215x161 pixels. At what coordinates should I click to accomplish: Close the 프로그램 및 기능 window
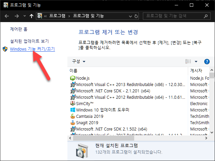click(x=207, y=5)
